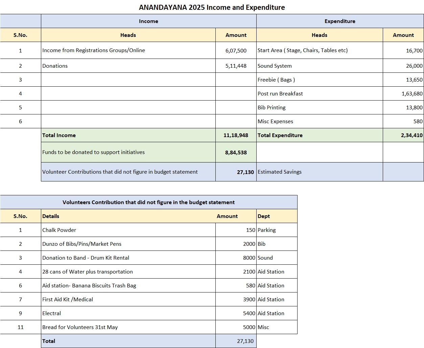The height and width of the screenshot is (348, 424).
Task: Select the expenditure amount 13,650
Action: [403, 80]
